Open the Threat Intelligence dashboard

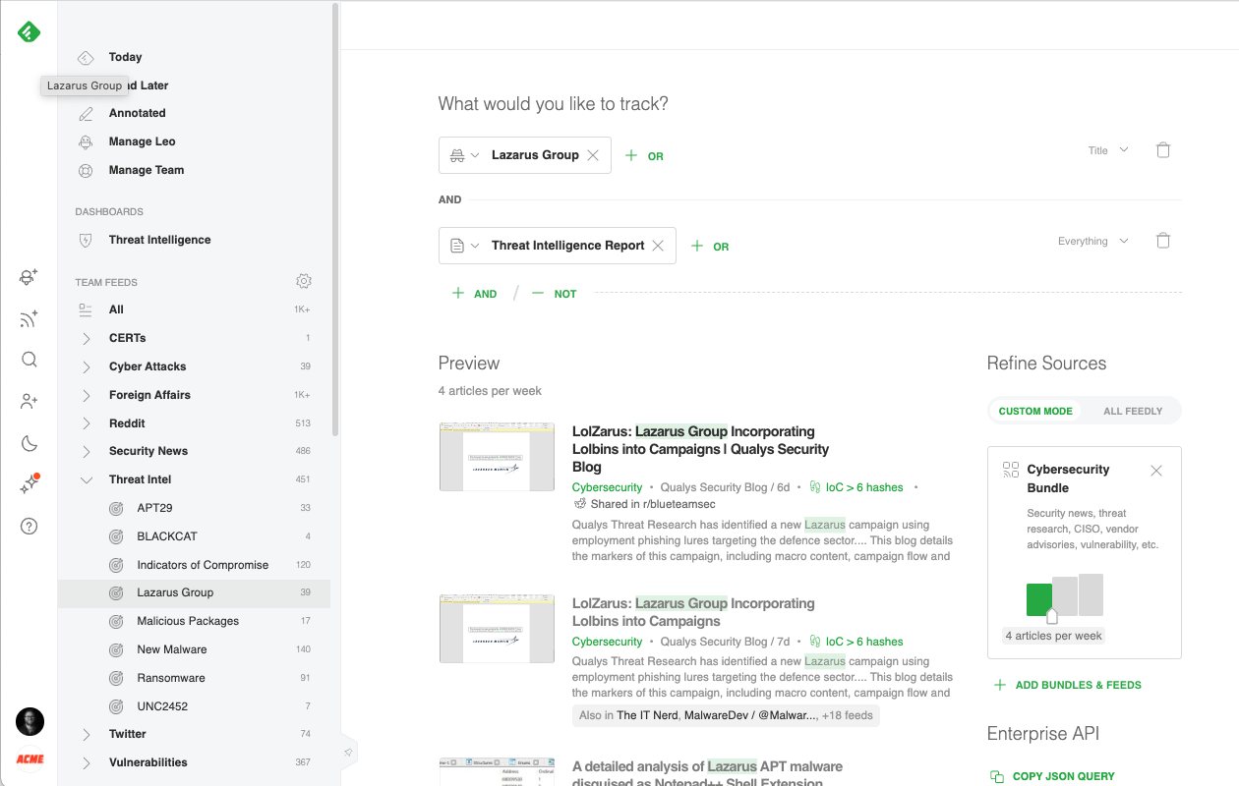pyautogui.click(x=159, y=240)
